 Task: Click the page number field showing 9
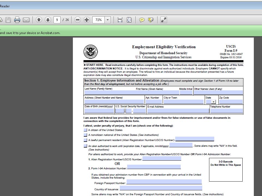click(57, 20)
